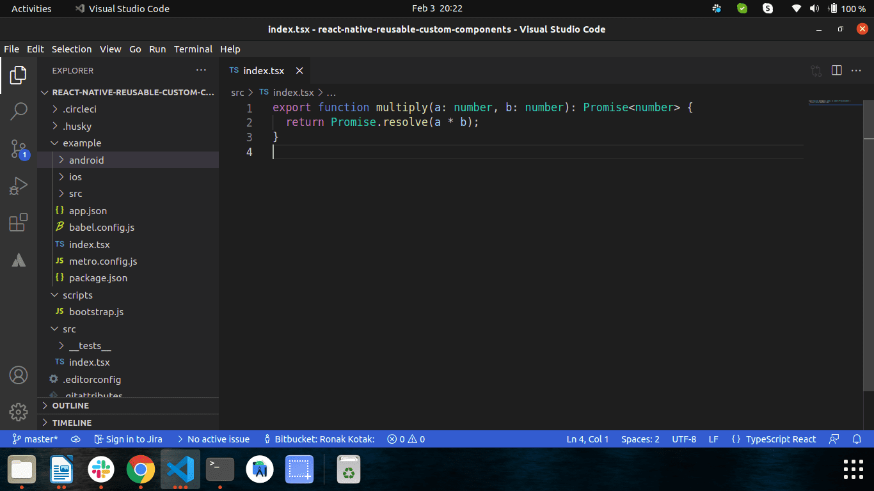The image size is (874, 491).
Task: Close the index.tsx editor tab
Action: point(299,70)
